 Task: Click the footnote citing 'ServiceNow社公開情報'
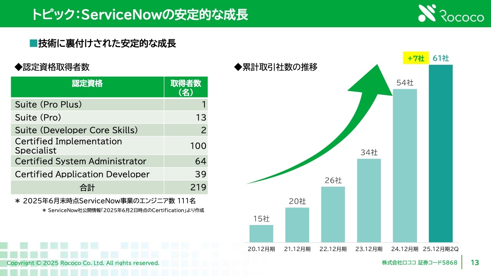(x=123, y=210)
